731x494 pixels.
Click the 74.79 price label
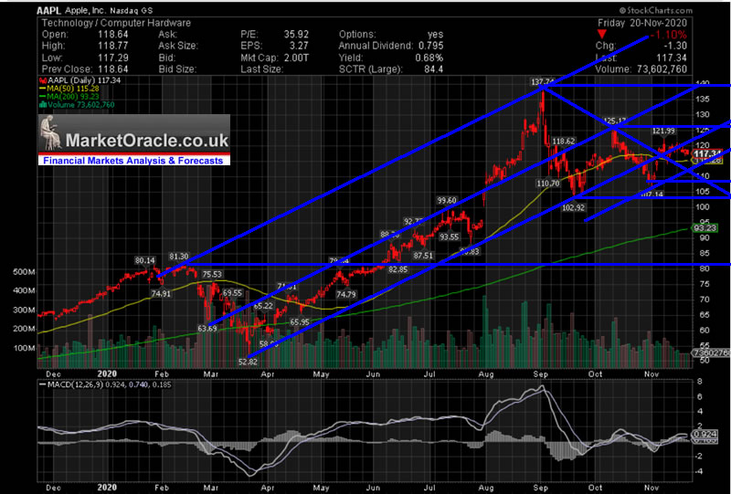(346, 295)
